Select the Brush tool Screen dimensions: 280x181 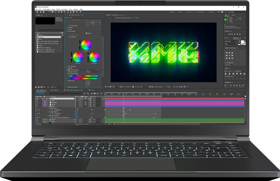(68, 12)
